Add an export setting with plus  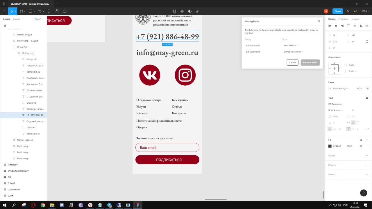pos(367,174)
